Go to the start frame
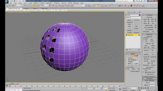This screenshot has height=91, width=163. pos(139,88)
